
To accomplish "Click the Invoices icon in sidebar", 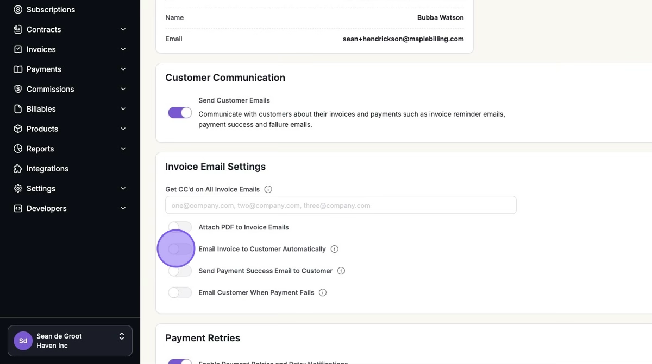I will (x=18, y=49).
